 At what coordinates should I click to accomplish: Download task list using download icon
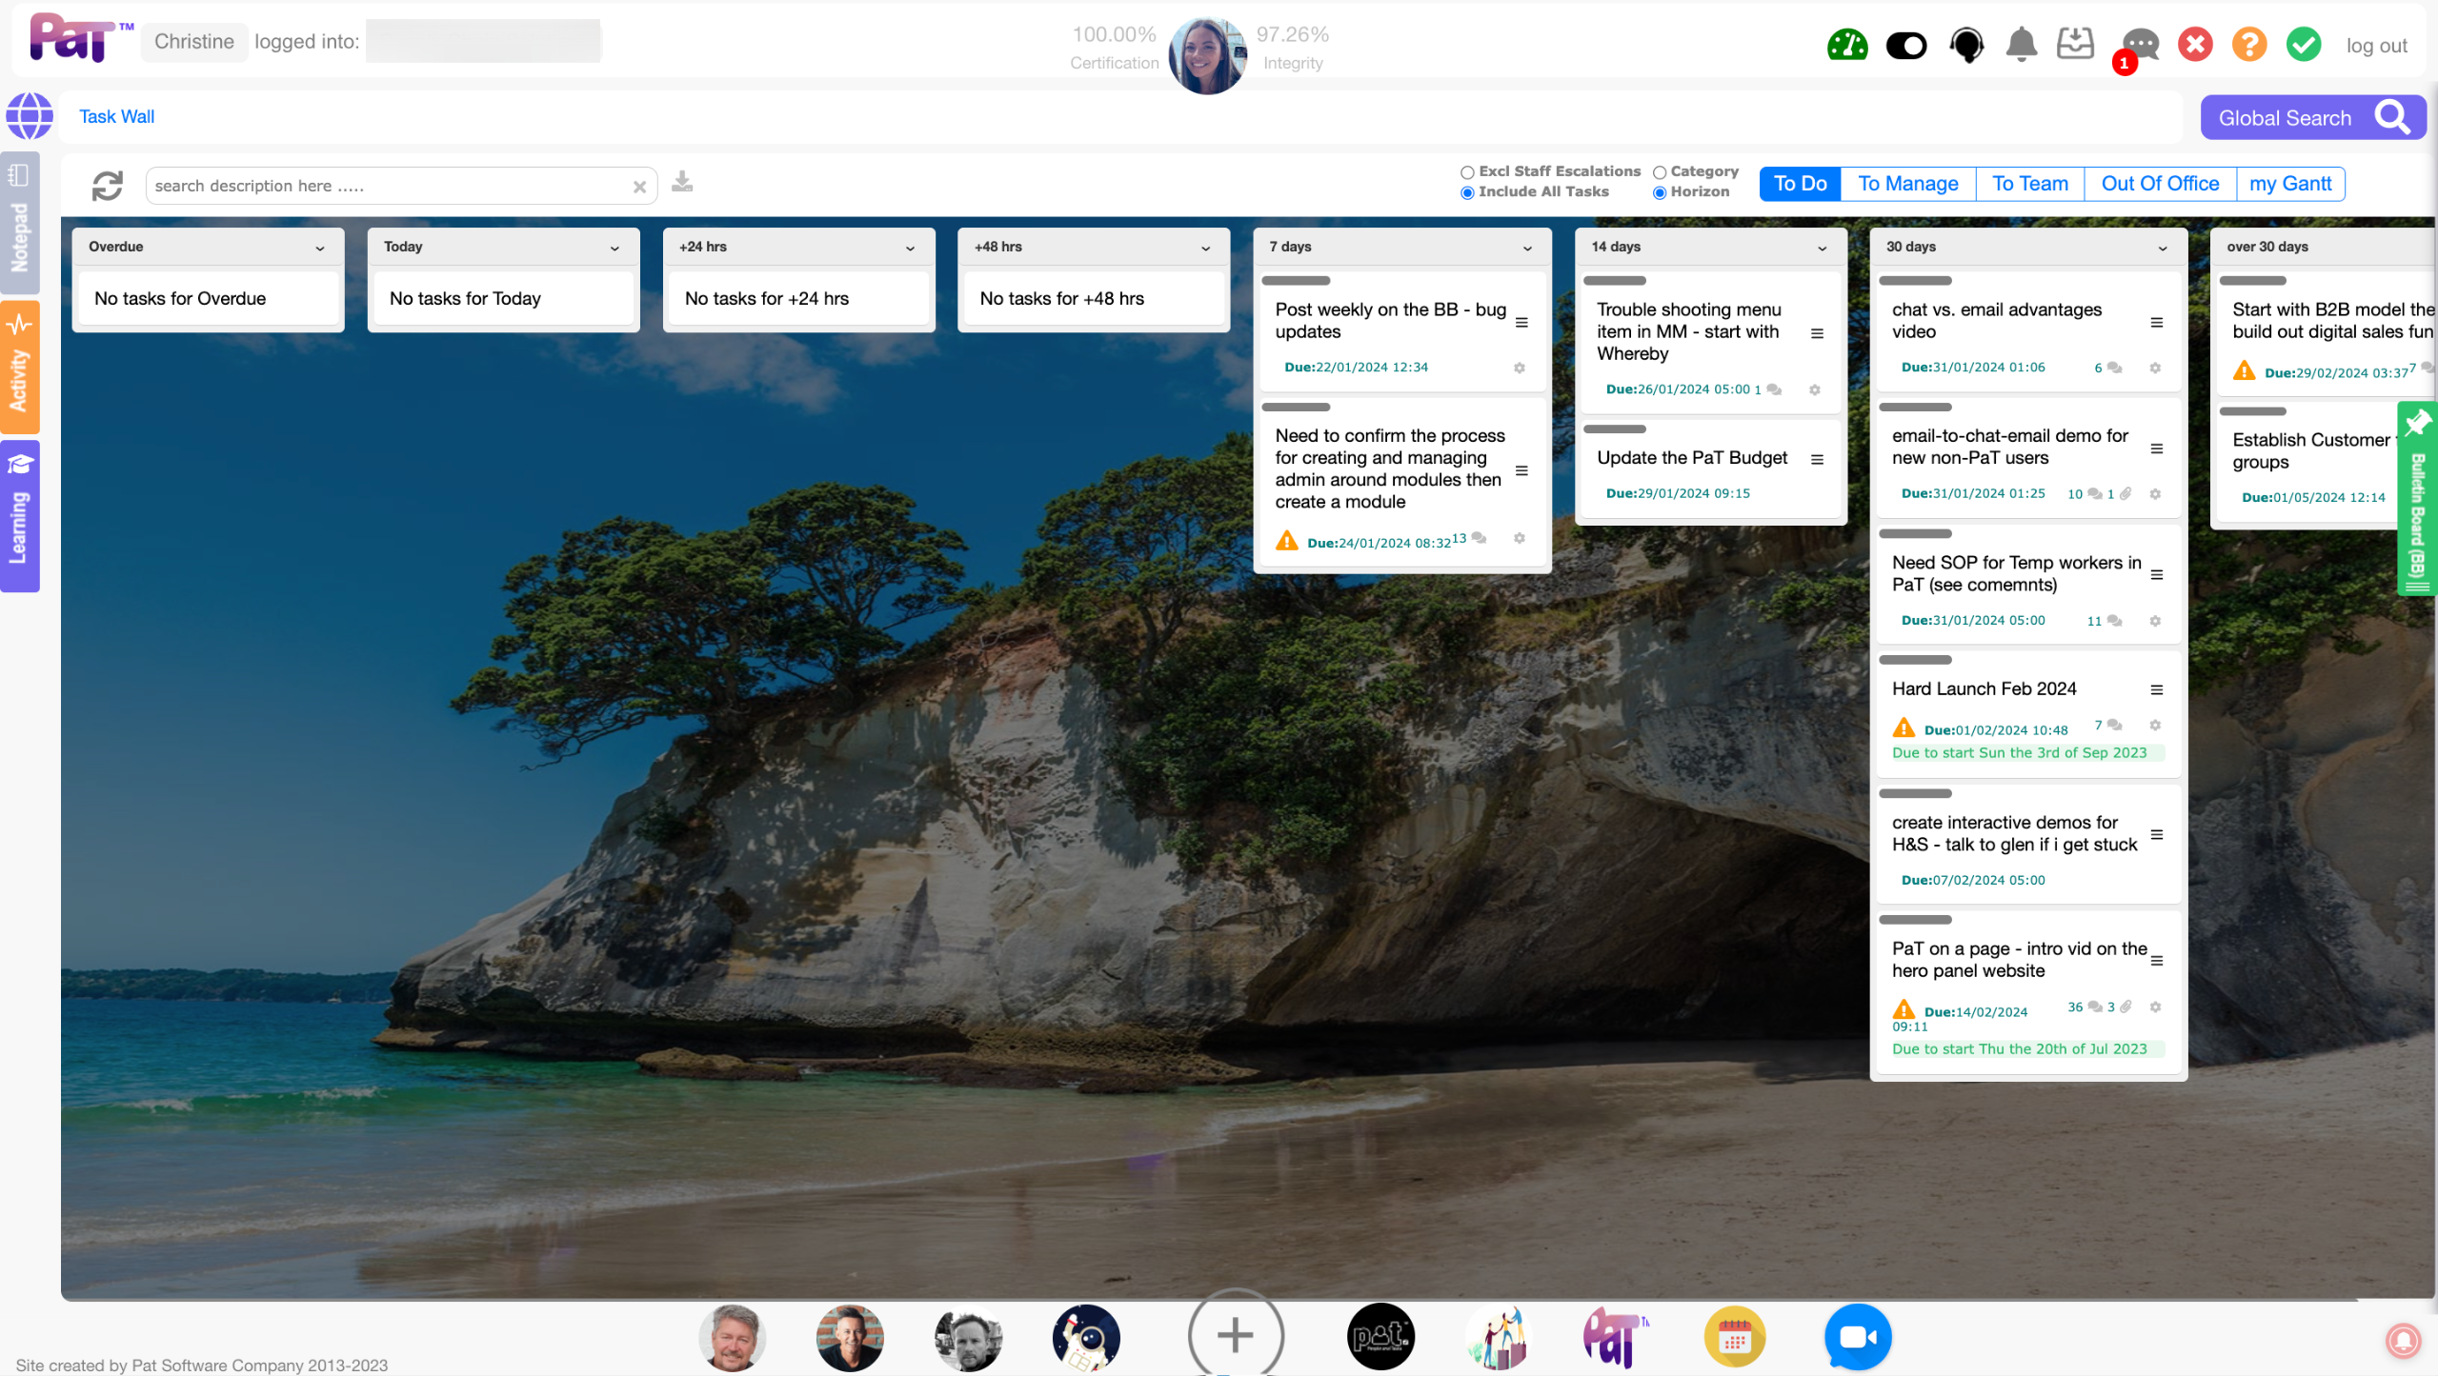click(682, 182)
